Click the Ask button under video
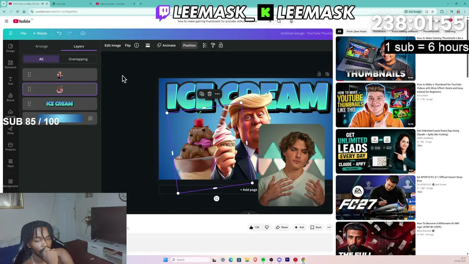469x264 pixels. (299, 227)
